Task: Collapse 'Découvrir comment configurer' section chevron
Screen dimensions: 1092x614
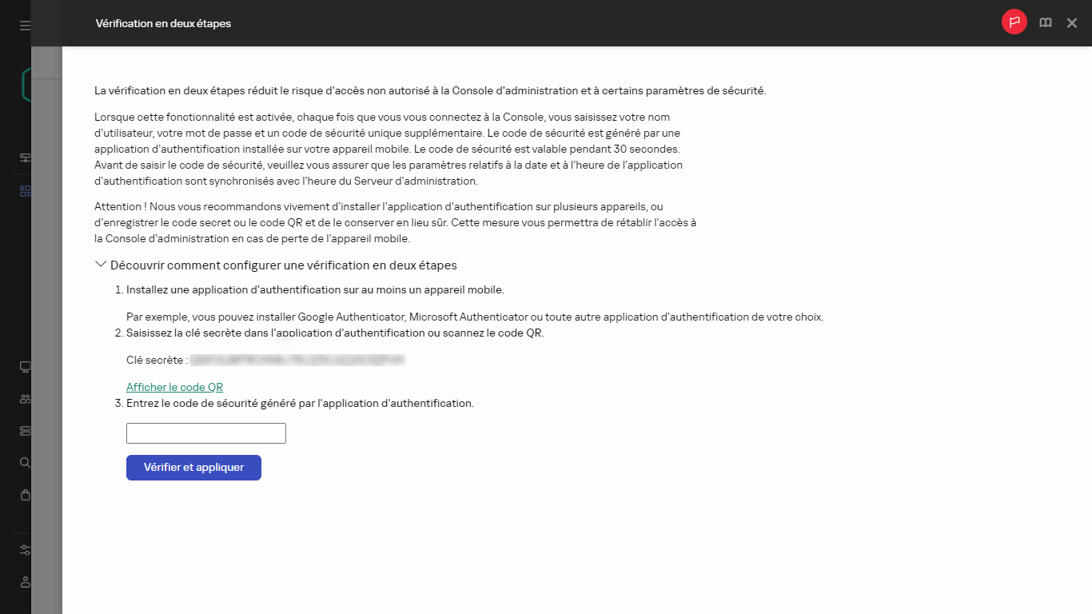Action: [101, 265]
